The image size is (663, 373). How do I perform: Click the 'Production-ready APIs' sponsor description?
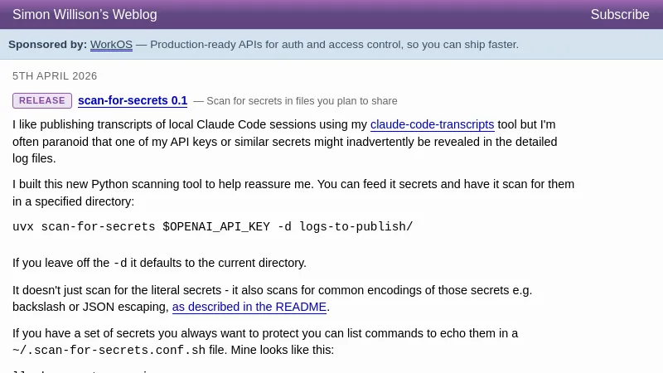(x=334, y=45)
